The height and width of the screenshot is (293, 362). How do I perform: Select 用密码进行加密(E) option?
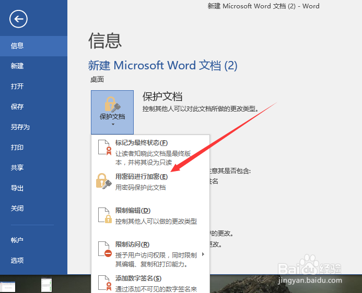pos(150,182)
